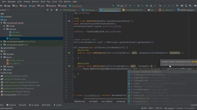
Task: Switch to the row_data.xml editor tab
Action: 167,10
